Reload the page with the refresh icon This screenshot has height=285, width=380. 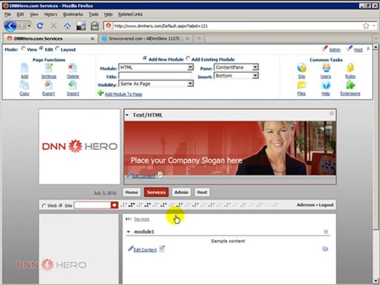(40, 26)
